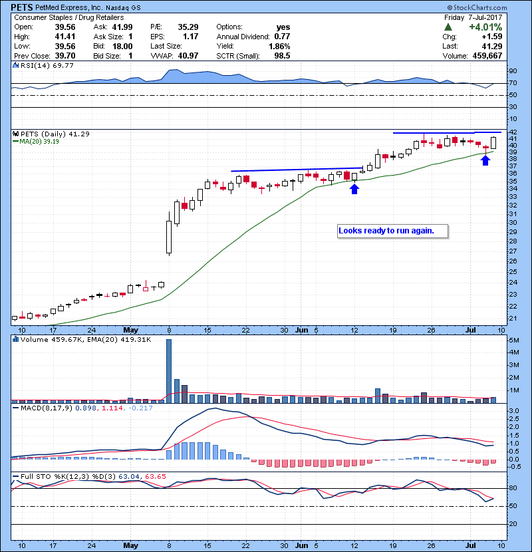Click the last white candle on the price chart

tap(493, 142)
